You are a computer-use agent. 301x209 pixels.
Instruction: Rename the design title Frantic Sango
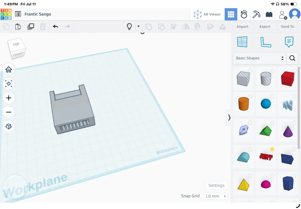[38, 14]
